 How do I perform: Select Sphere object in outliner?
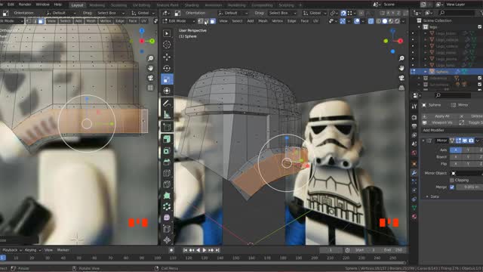click(441, 72)
